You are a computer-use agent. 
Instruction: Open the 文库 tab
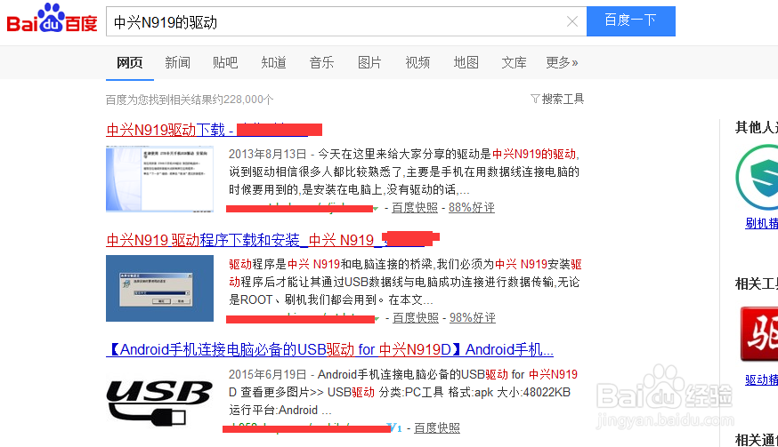tap(514, 62)
